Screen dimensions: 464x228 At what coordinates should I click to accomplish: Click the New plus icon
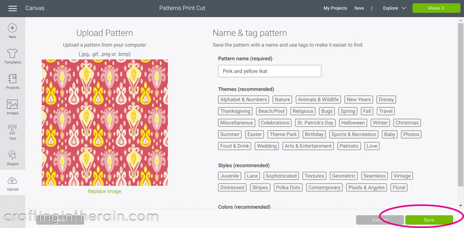12,28
